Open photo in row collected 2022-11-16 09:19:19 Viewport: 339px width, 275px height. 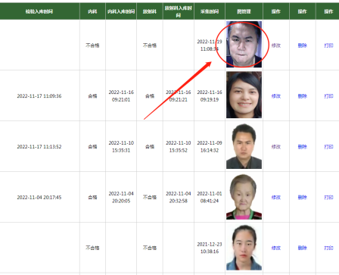[x=244, y=95]
